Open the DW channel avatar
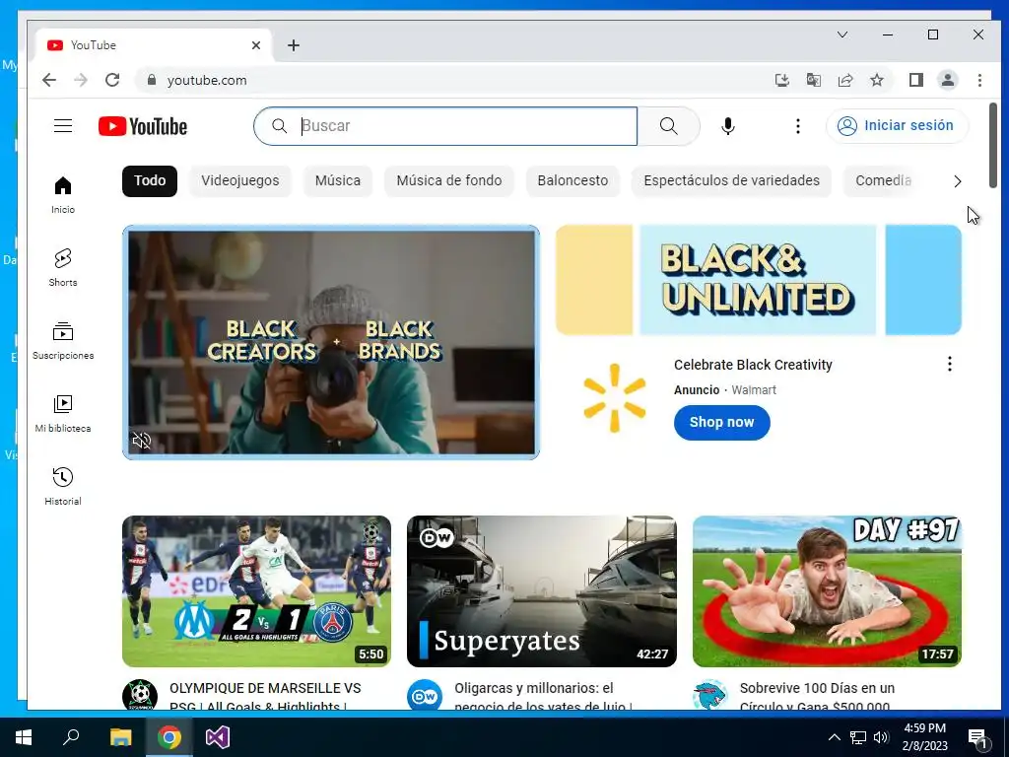The width and height of the screenshot is (1009, 757). pos(425,694)
